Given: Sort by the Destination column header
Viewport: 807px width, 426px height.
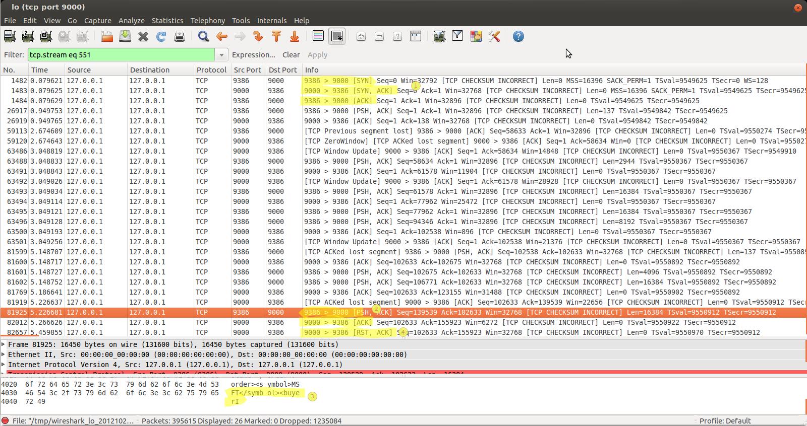Looking at the screenshot, I should [160, 70].
